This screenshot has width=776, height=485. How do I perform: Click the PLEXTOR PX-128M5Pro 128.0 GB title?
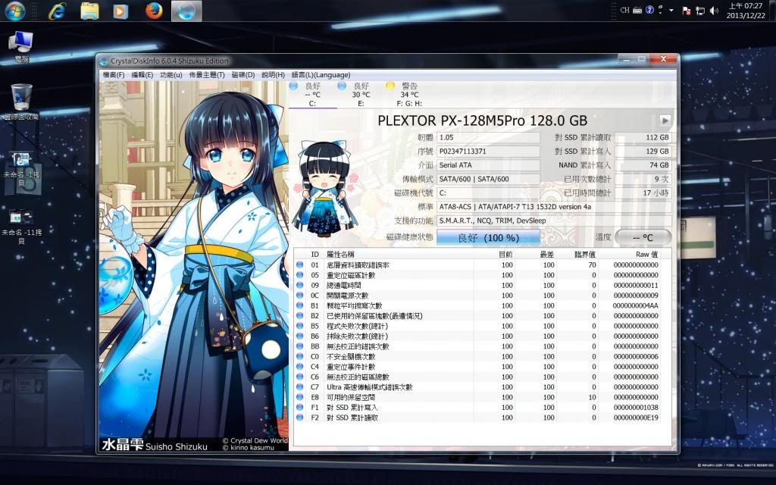[x=482, y=120]
